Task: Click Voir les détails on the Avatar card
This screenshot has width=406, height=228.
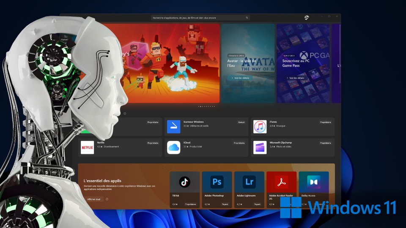Action: tap(240, 78)
